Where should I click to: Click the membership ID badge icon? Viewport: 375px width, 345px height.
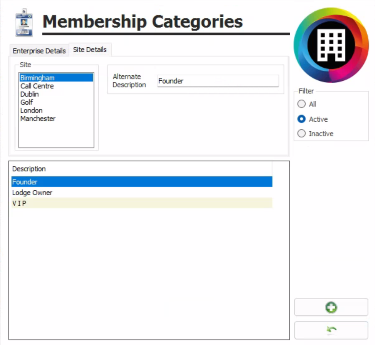(x=24, y=23)
